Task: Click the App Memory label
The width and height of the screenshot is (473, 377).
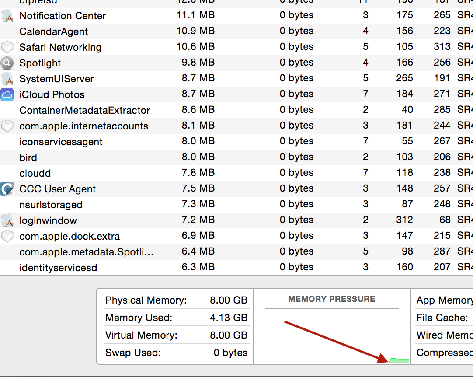Action: tap(445, 300)
